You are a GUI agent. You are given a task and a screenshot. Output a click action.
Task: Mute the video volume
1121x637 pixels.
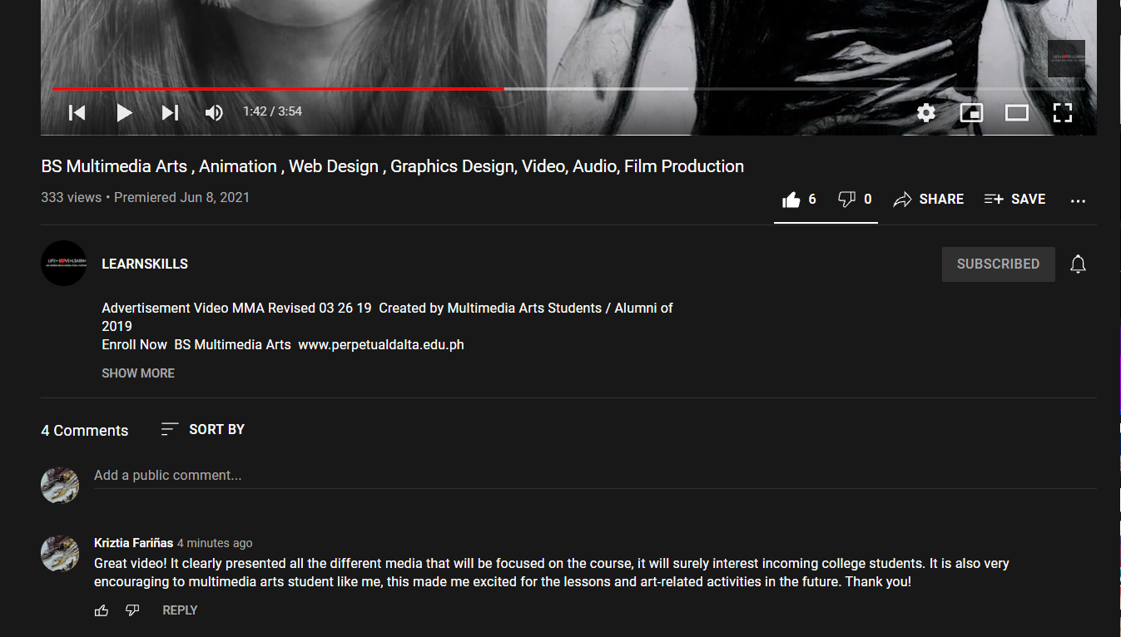(x=214, y=112)
